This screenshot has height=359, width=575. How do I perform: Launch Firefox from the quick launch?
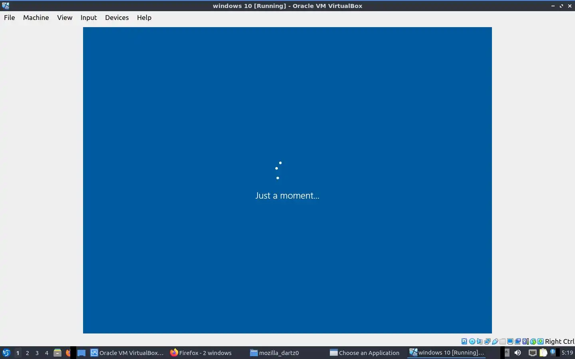point(68,353)
